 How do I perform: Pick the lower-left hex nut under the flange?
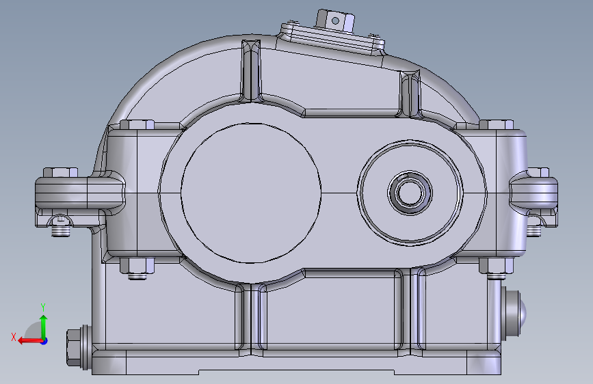tap(137, 266)
